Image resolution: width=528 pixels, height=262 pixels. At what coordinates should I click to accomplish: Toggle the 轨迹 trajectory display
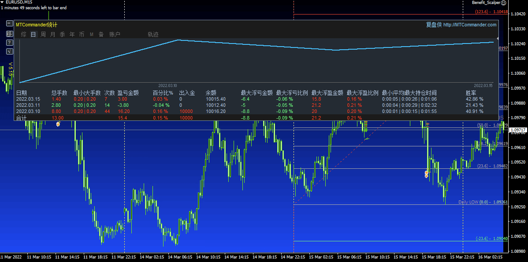click(153, 34)
